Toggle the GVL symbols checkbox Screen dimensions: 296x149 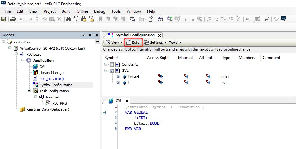point(111,71)
